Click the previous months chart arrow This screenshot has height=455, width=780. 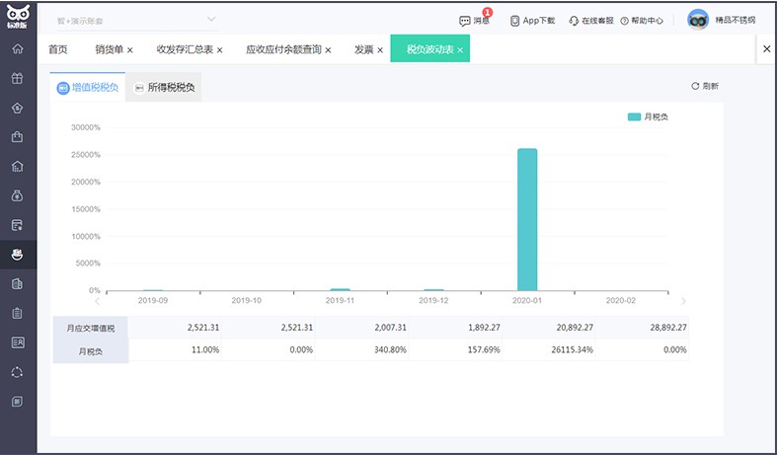click(x=97, y=301)
